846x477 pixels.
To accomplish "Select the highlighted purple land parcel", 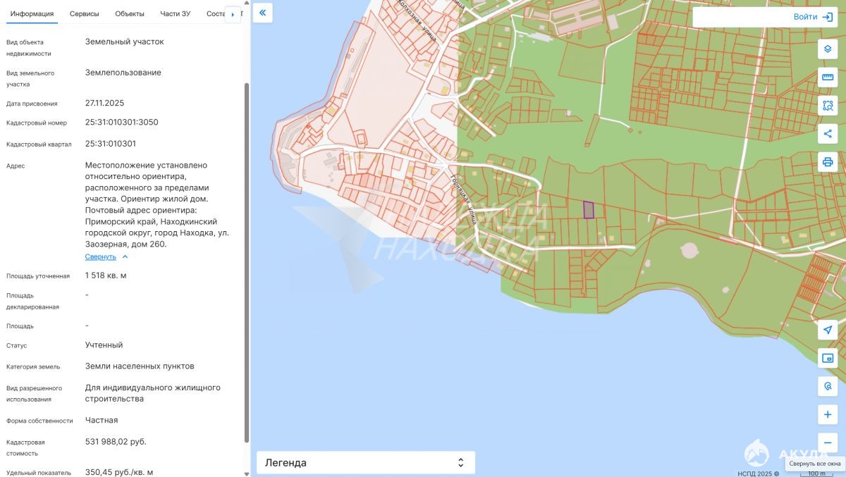I will (x=589, y=209).
